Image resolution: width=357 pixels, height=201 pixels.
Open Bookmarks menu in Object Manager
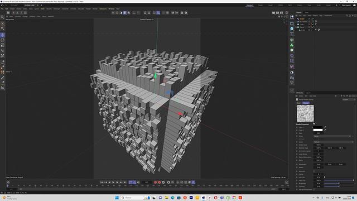coord(328,16)
